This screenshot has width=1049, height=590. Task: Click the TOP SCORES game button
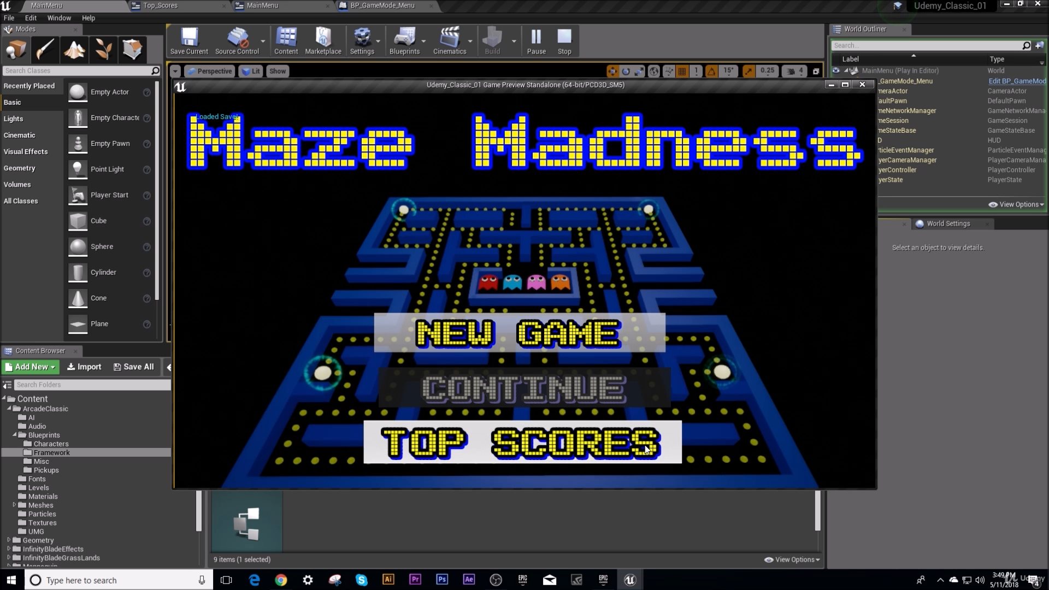(522, 442)
